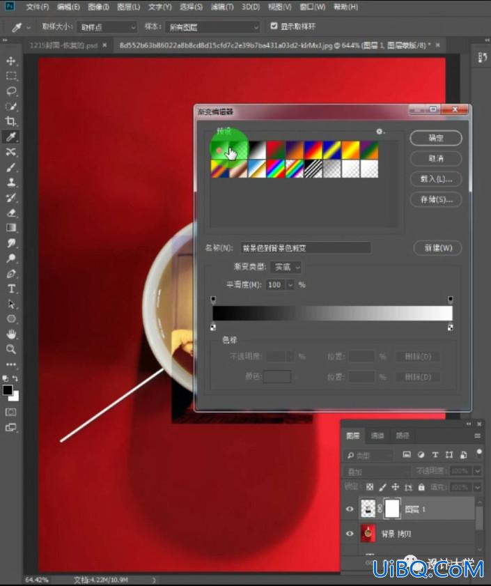Select the Hand tool
Screen dimensions: 491x586
coord(11,334)
